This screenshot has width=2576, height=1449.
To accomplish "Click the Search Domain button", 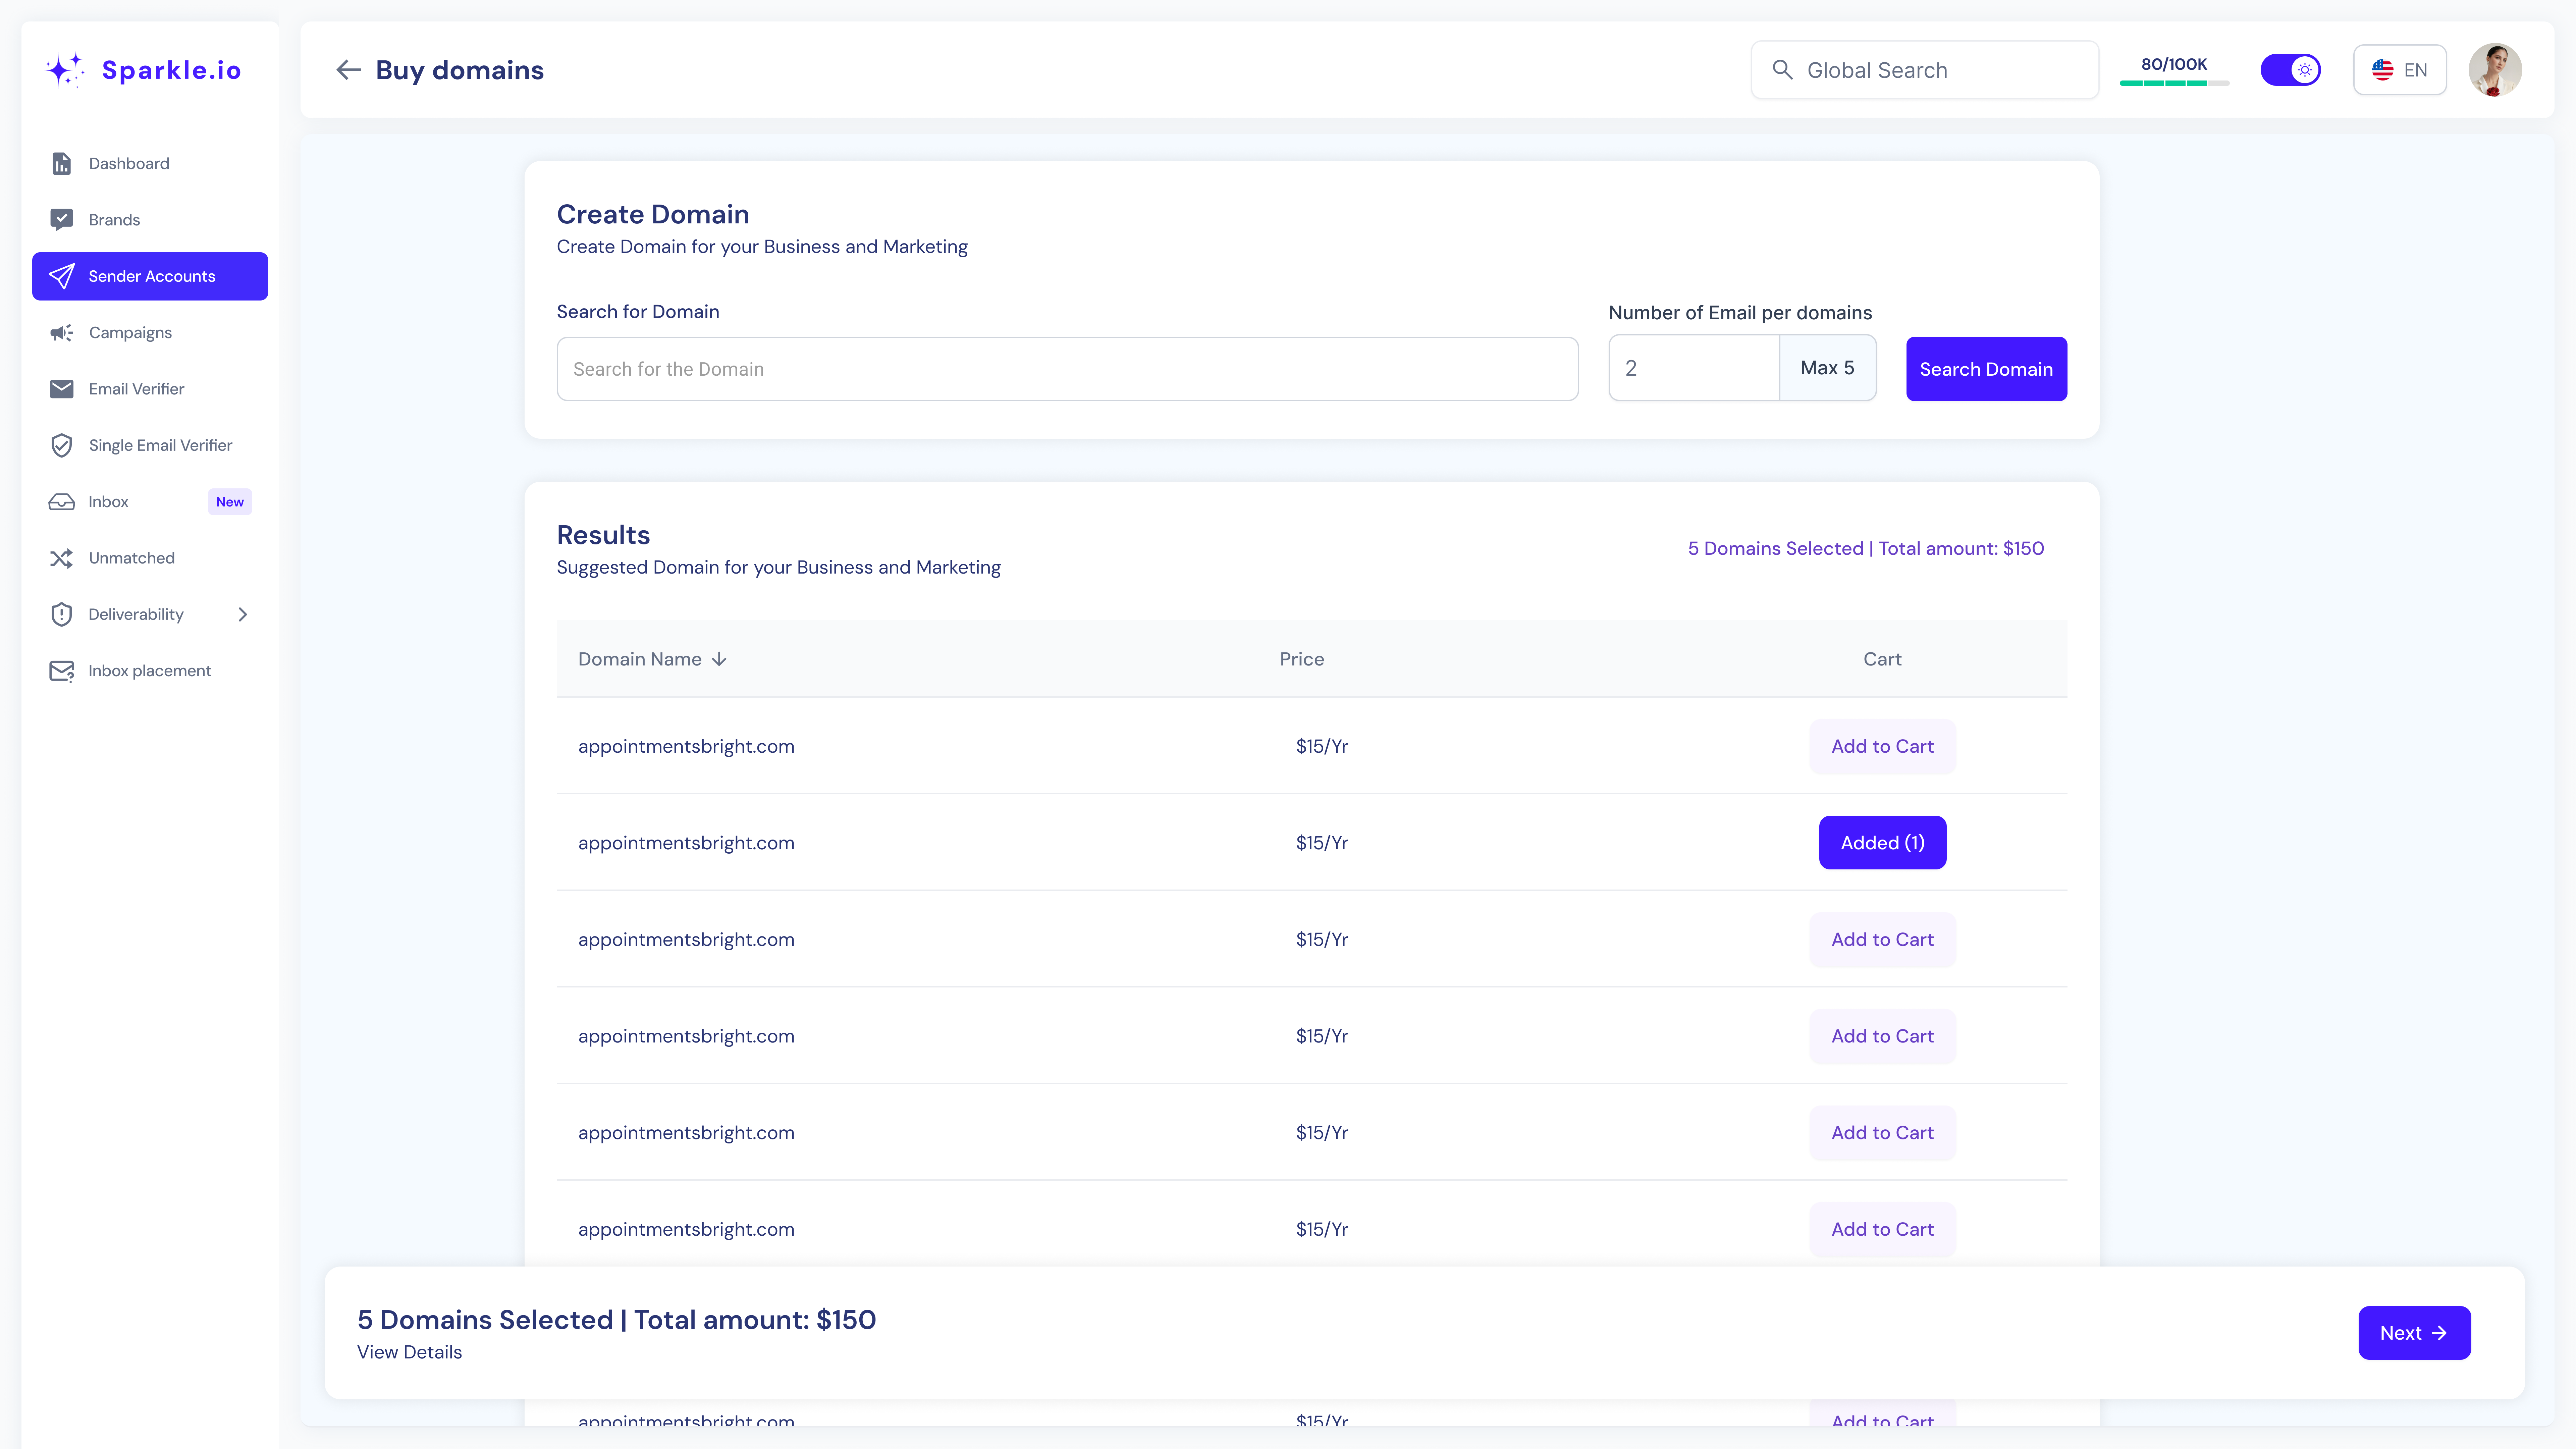I will pos(1986,369).
